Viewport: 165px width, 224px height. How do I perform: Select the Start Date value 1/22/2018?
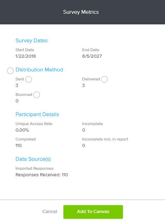[25, 56]
